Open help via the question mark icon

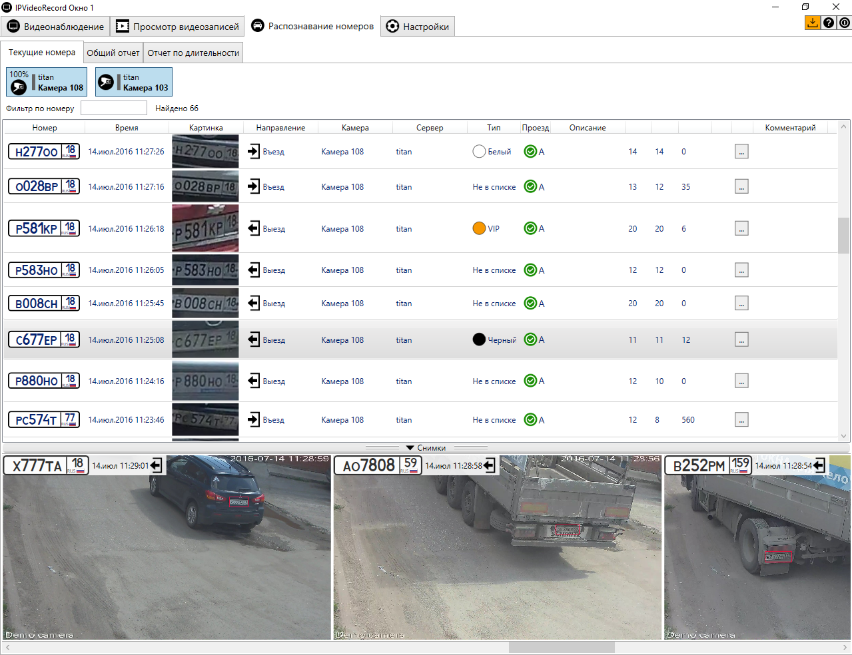[828, 23]
